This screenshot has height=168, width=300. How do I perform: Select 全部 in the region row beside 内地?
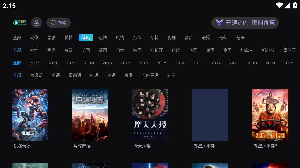[x=17, y=50]
